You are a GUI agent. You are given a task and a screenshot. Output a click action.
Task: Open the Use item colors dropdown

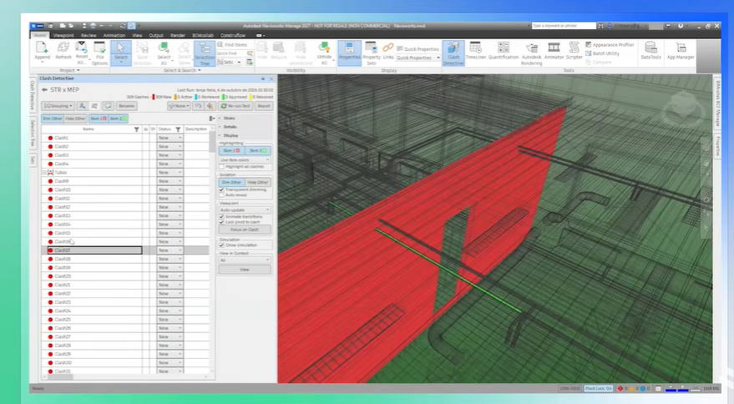tap(245, 160)
